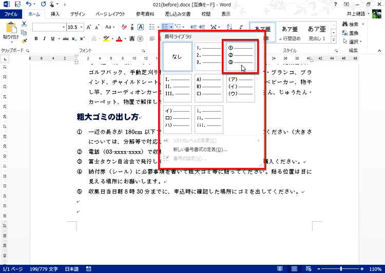Decrease font size with shrink font icon

97,27
